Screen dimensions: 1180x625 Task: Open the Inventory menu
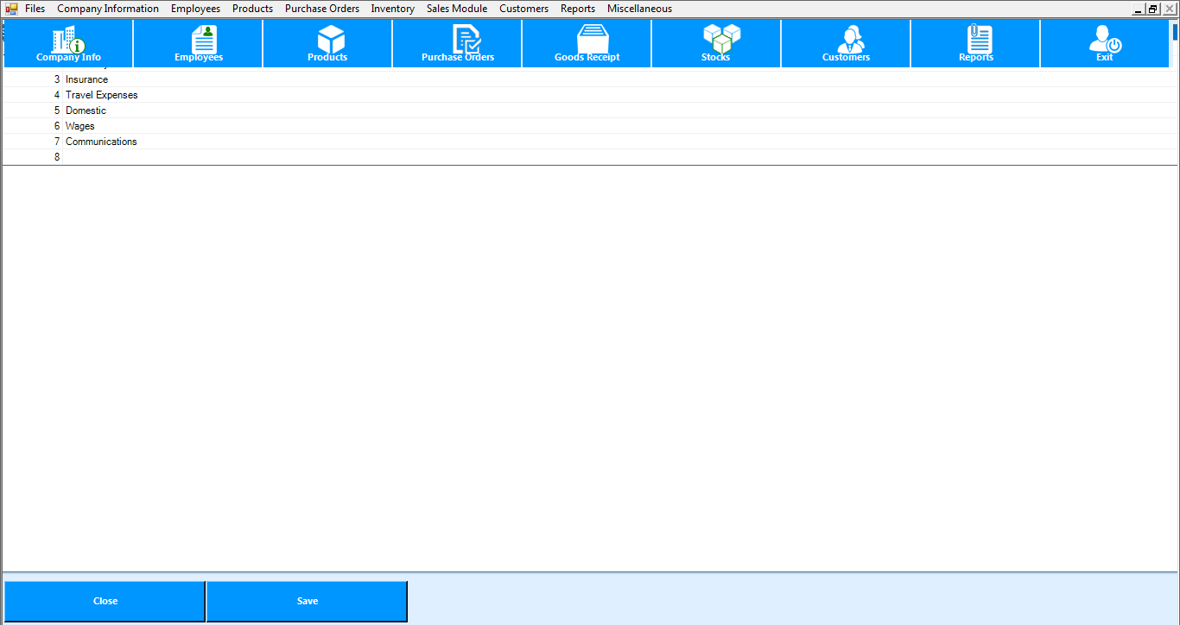coord(393,9)
